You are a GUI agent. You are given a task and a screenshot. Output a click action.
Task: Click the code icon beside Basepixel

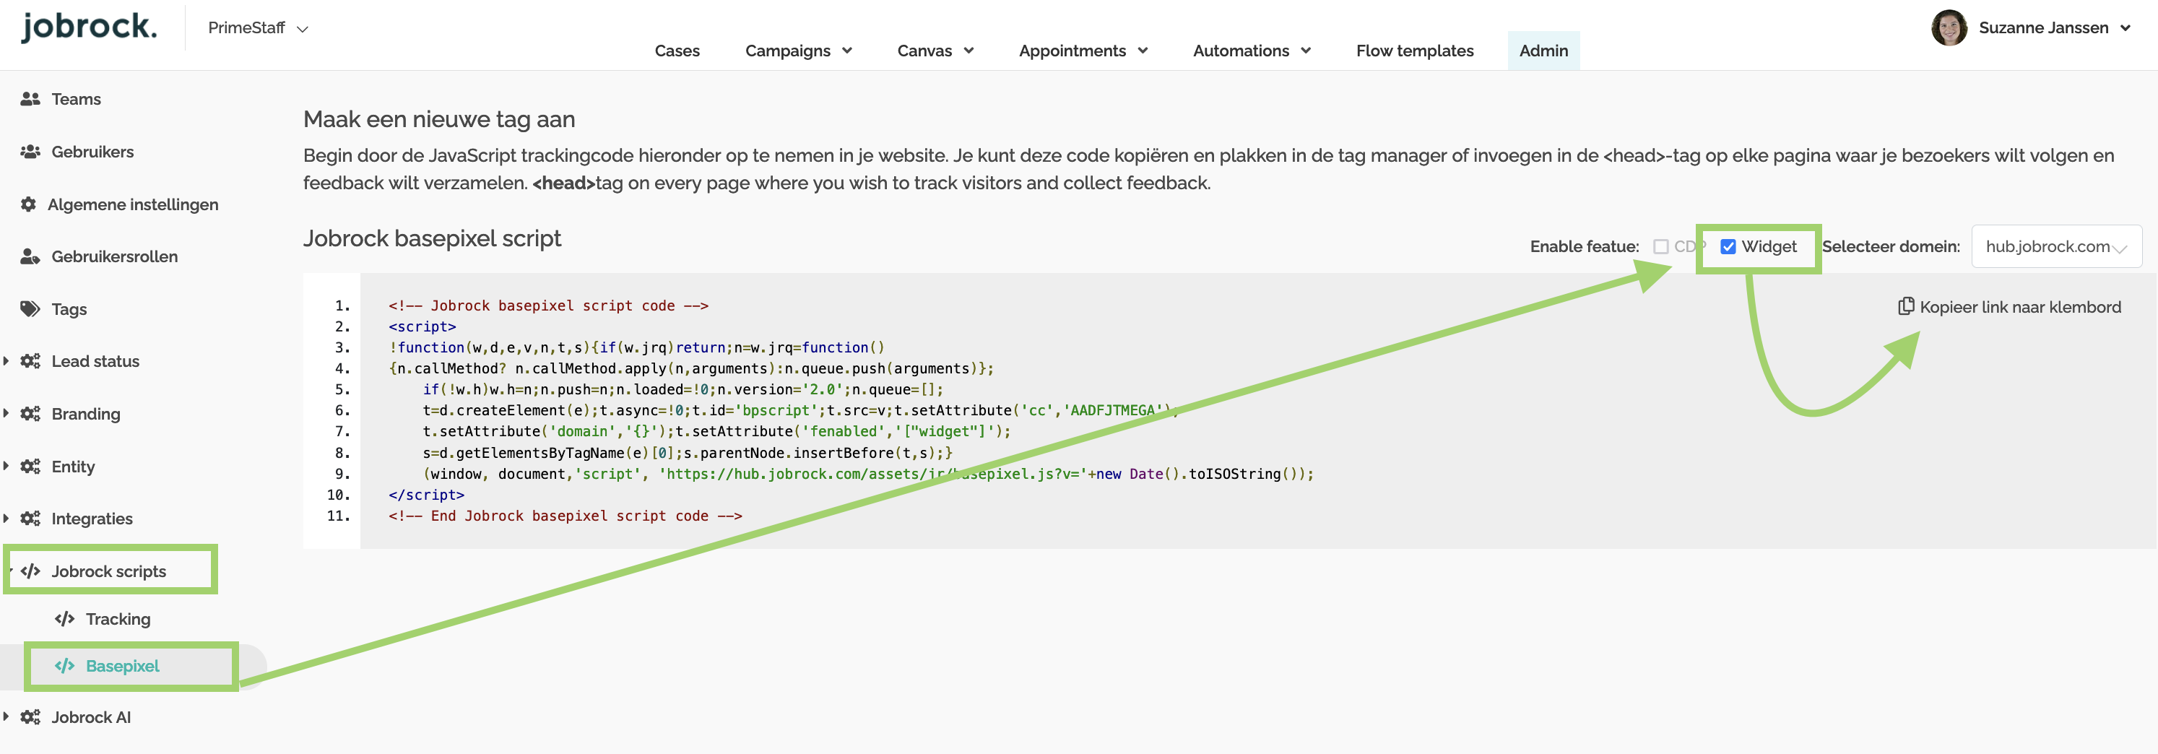point(64,666)
